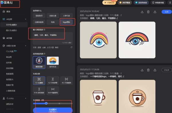Choose the mountain color-block painting style
The image size is (172, 113).
pos(53,63)
